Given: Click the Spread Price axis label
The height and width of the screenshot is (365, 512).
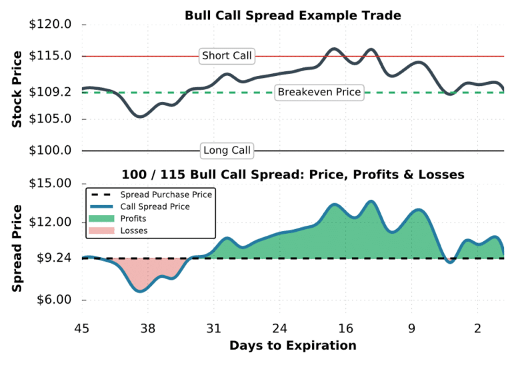Looking at the screenshot, I should 17,248.
